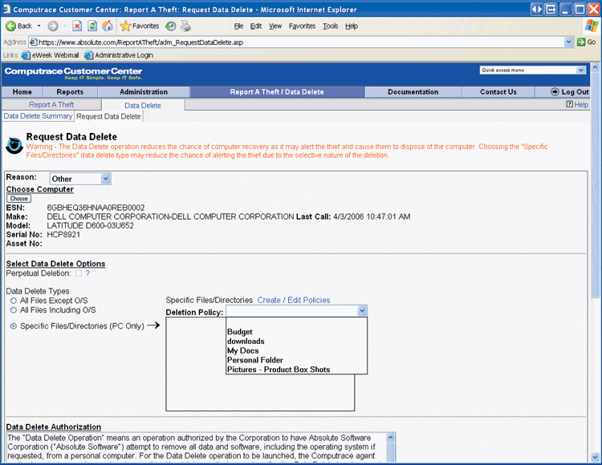Screen dimensions: 602x465
Task: Open the Favorites star toolbar button
Action: tap(139, 26)
